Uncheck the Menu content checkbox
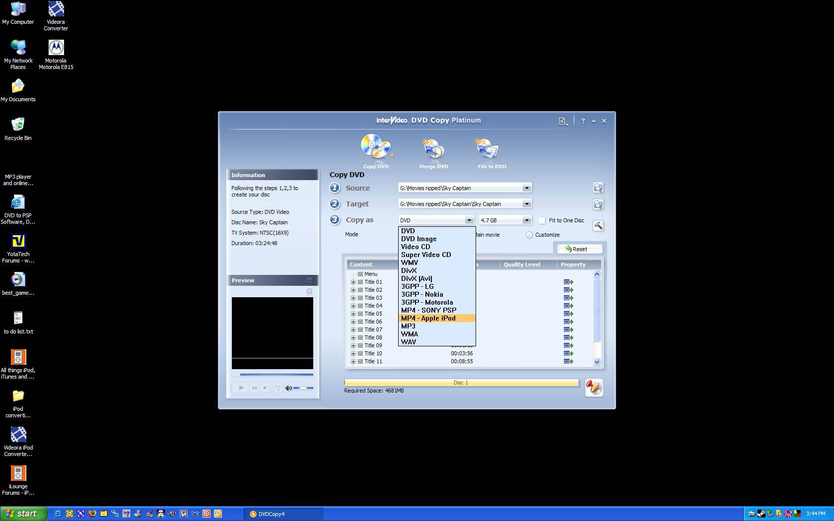 [360, 274]
